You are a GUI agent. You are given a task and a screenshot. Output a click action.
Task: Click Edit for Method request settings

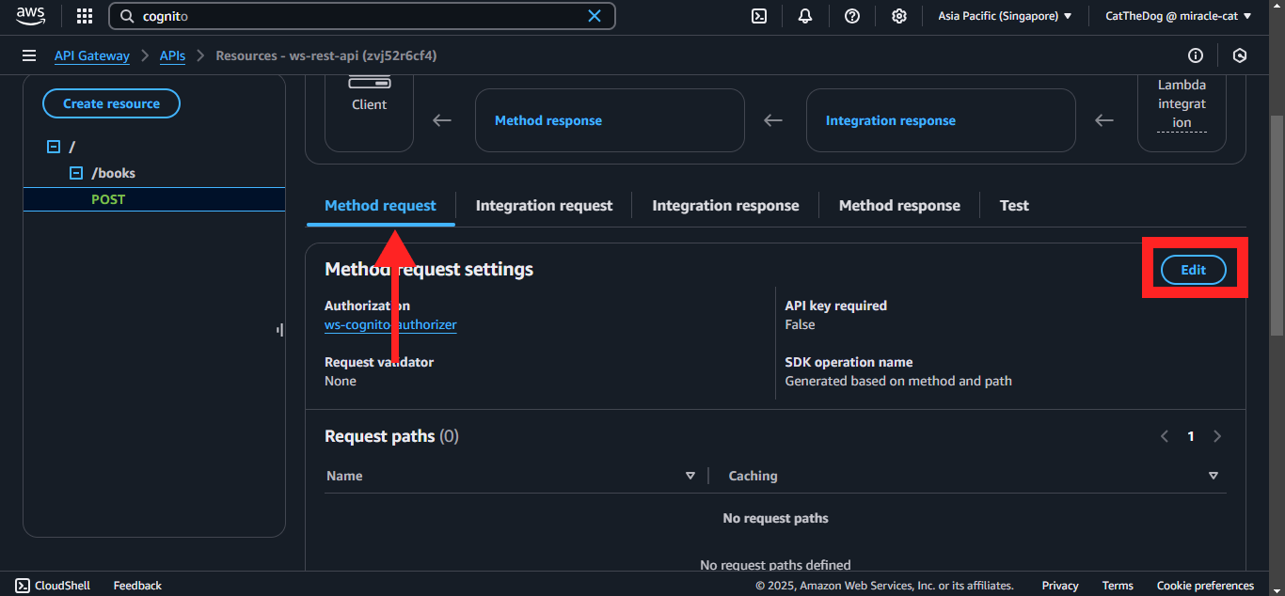pos(1193,270)
